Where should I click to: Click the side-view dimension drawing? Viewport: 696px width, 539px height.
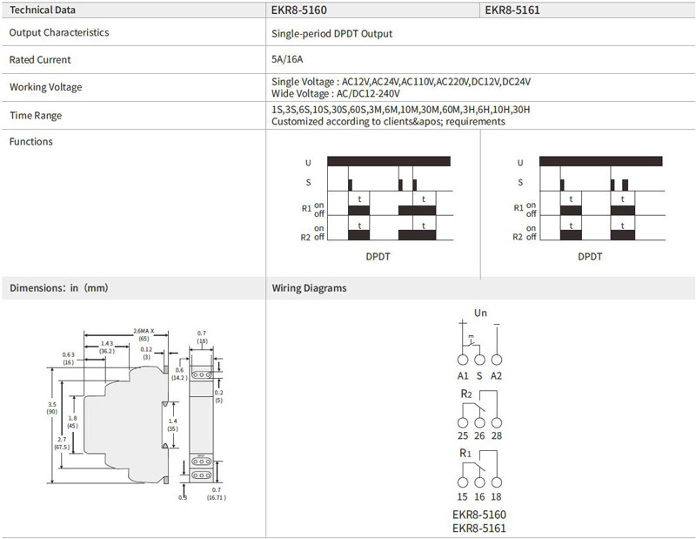pos(125,425)
